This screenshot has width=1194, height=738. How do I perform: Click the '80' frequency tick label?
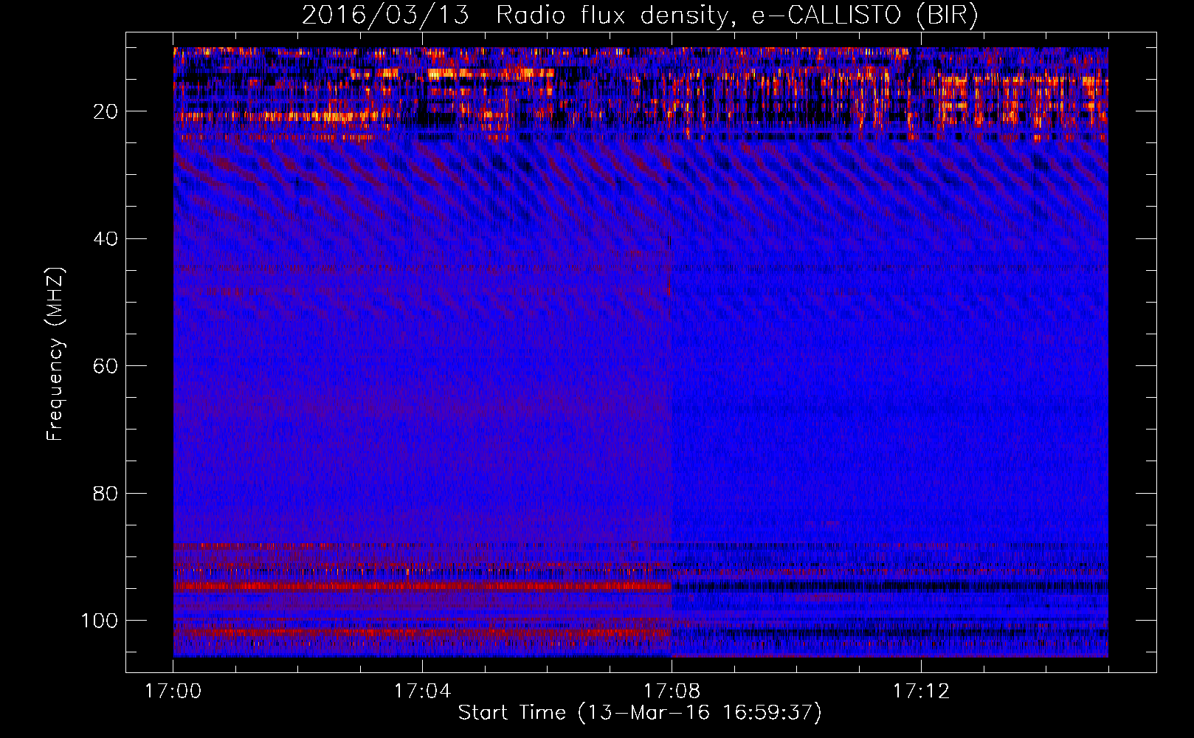[x=106, y=493]
